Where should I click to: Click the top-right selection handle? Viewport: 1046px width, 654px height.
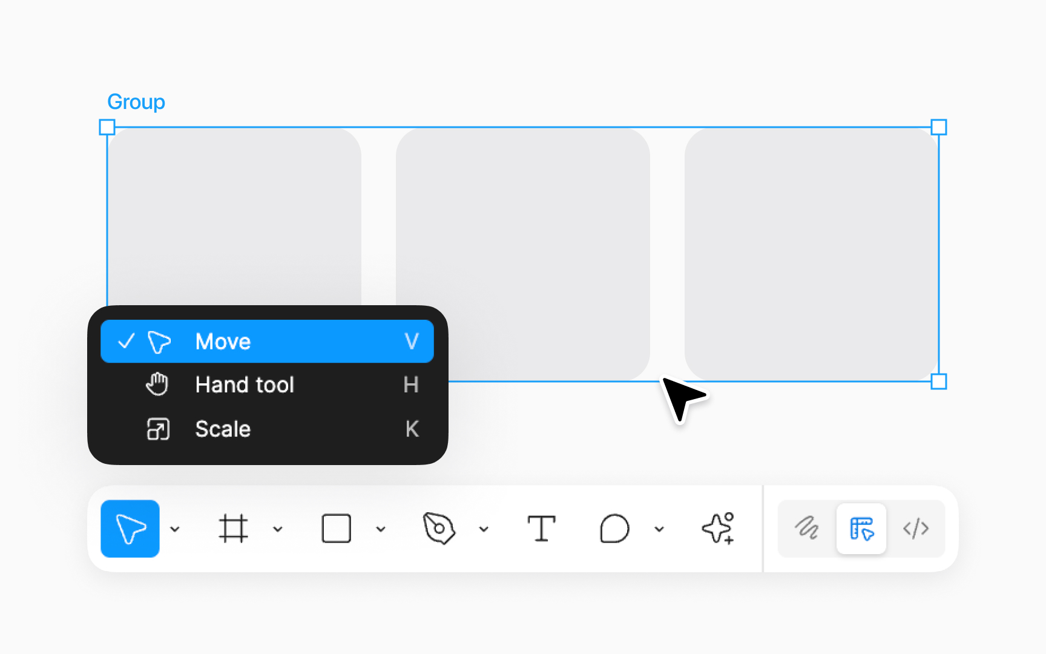(939, 127)
